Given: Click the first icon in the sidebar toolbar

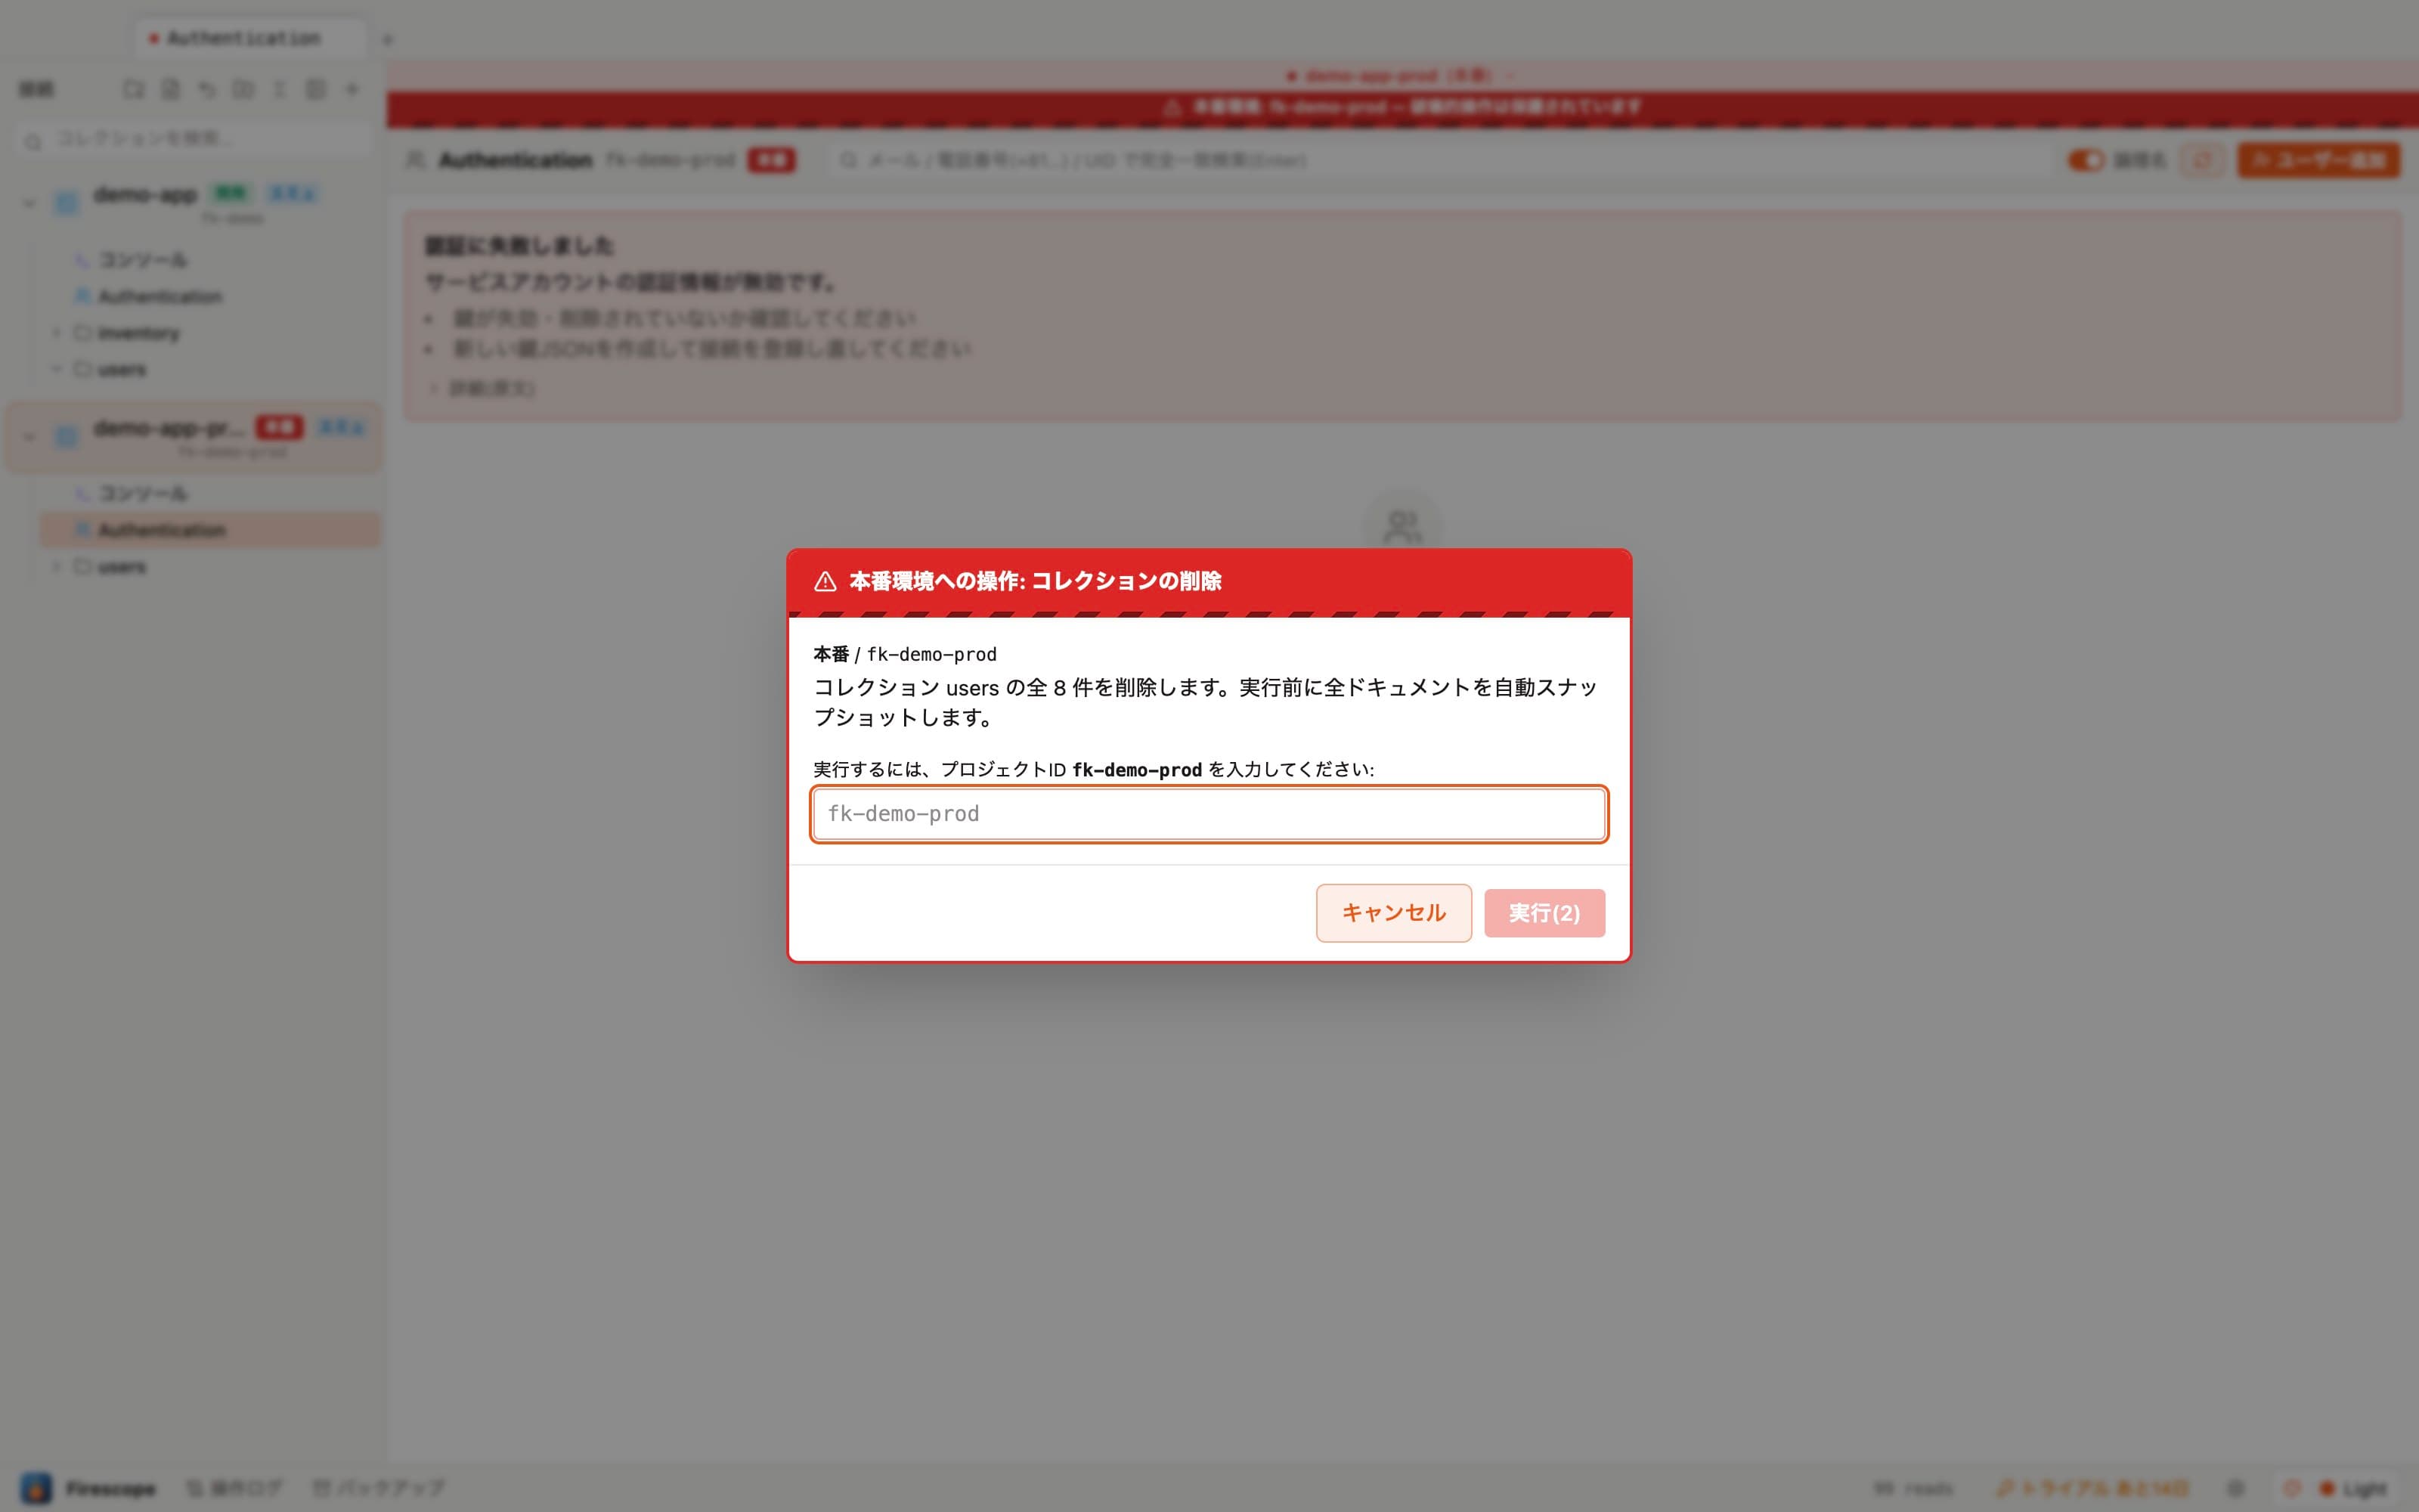Looking at the screenshot, I should 133,89.
